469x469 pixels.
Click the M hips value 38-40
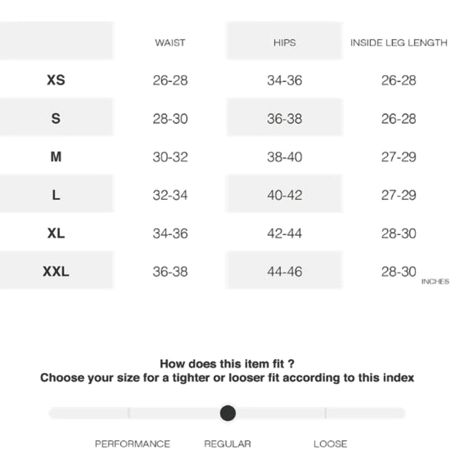pyautogui.click(x=284, y=157)
